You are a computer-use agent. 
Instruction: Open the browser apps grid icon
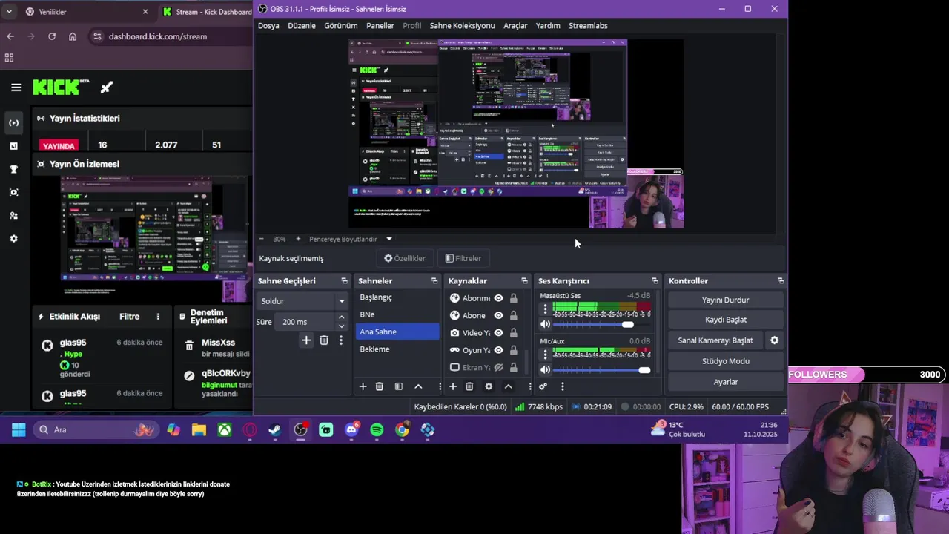[x=9, y=58]
